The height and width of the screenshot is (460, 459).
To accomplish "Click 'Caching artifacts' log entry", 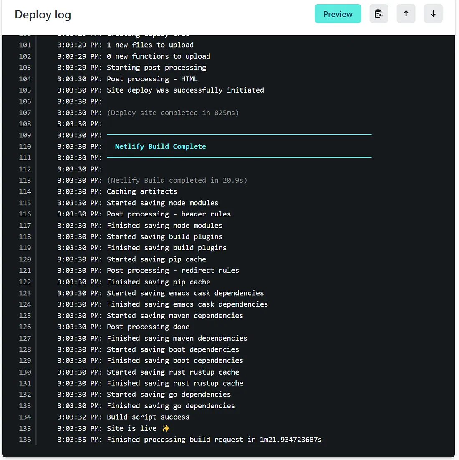I will click(x=142, y=191).
